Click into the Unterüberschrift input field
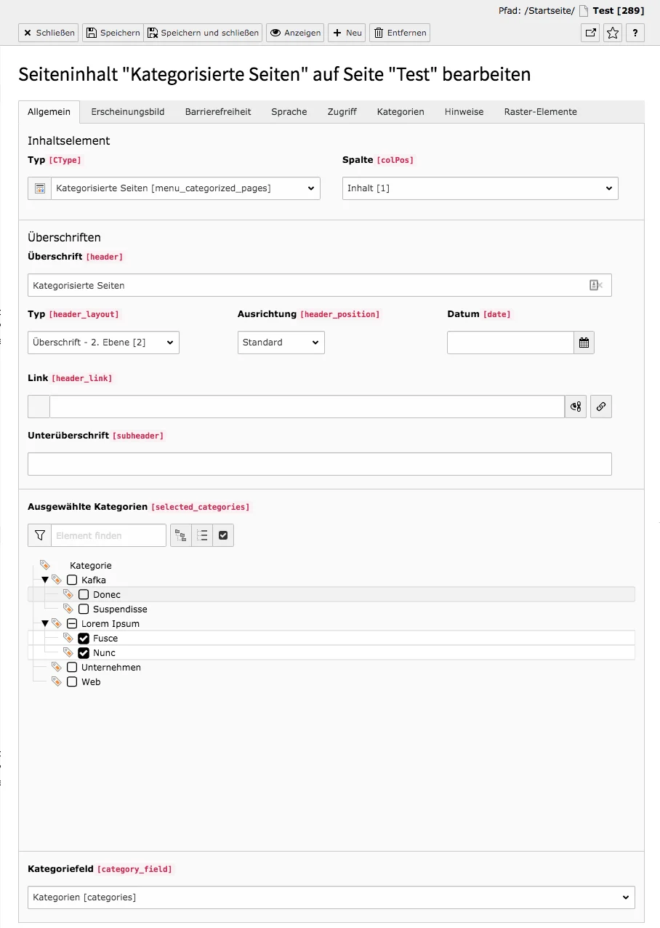Image resolution: width=660 pixels, height=928 pixels. pyautogui.click(x=320, y=463)
